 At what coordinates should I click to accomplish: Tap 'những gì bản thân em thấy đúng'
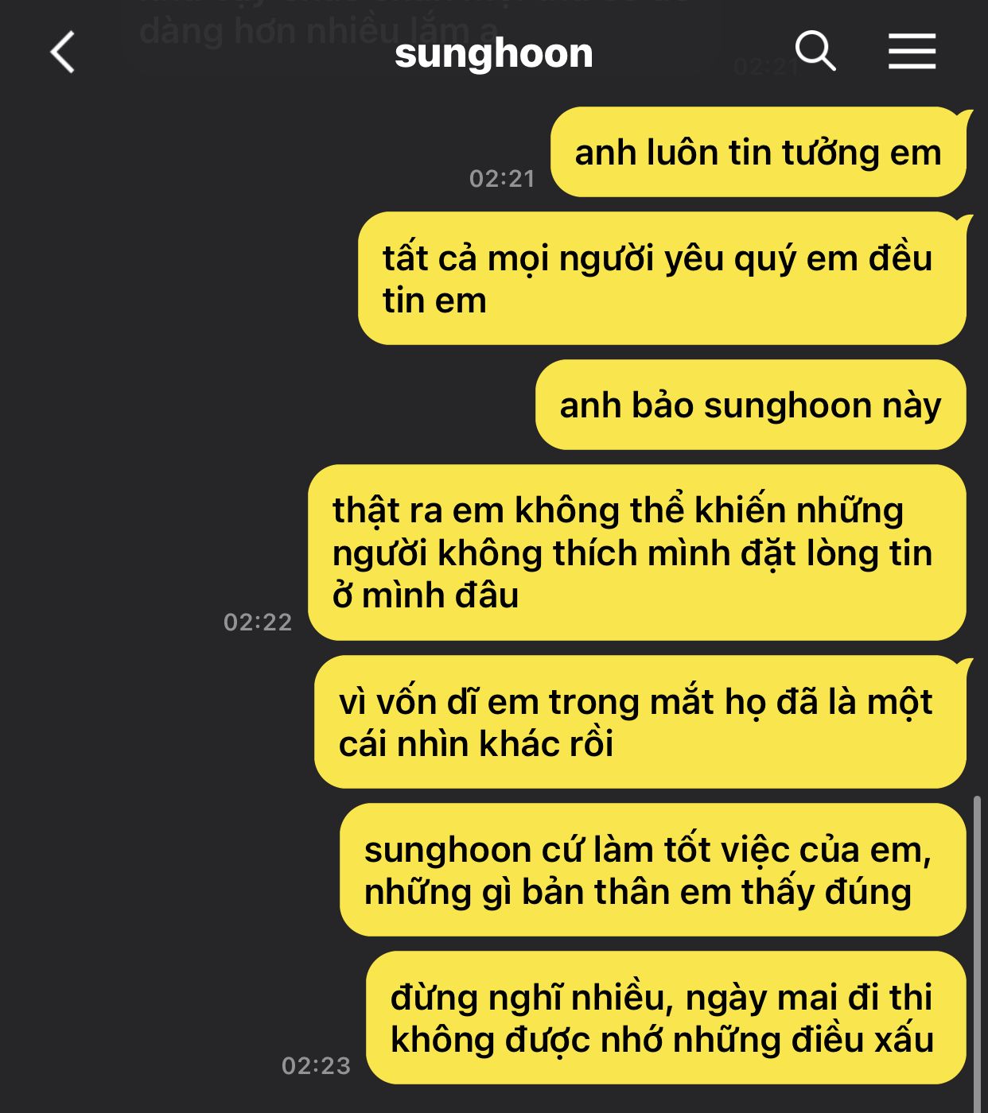(x=638, y=892)
